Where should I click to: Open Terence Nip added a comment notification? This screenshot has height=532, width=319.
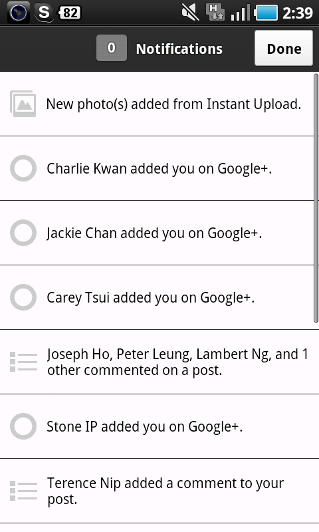coord(159,491)
